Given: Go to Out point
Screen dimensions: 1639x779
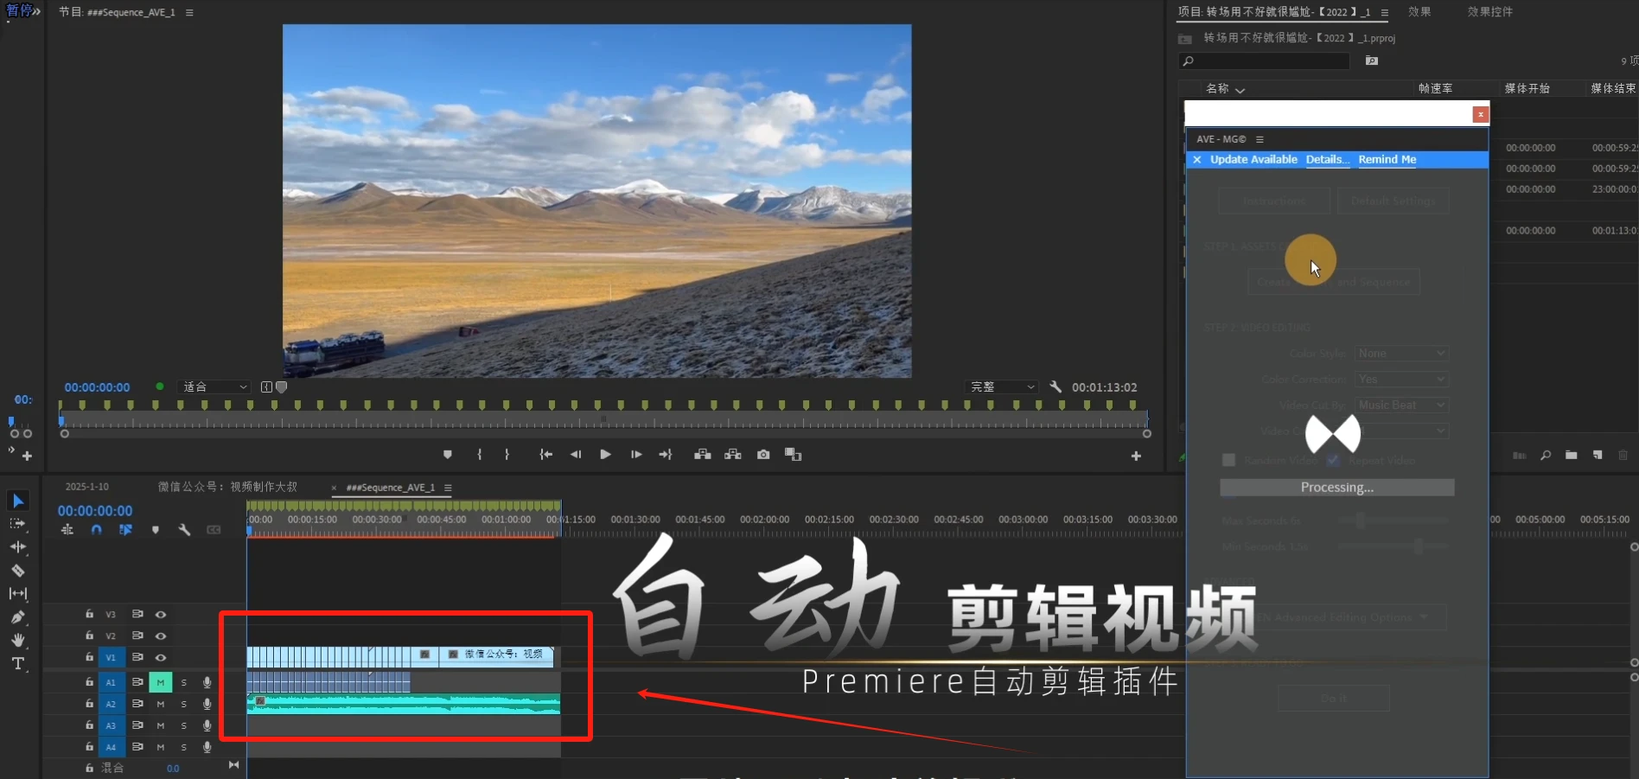Looking at the screenshot, I should [666, 455].
